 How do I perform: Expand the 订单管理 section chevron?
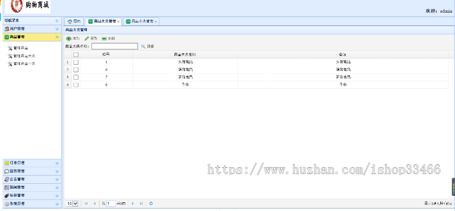(57, 163)
